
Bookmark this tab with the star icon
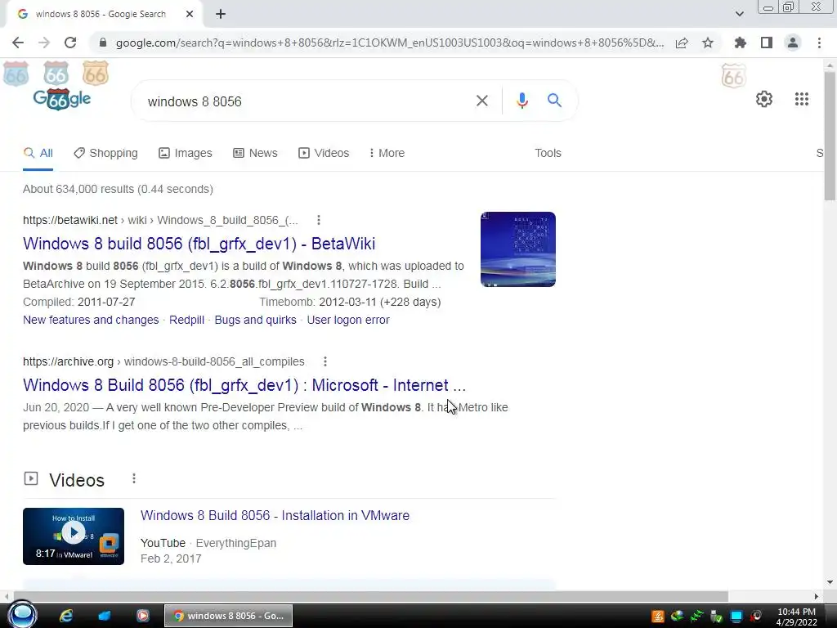708,43
